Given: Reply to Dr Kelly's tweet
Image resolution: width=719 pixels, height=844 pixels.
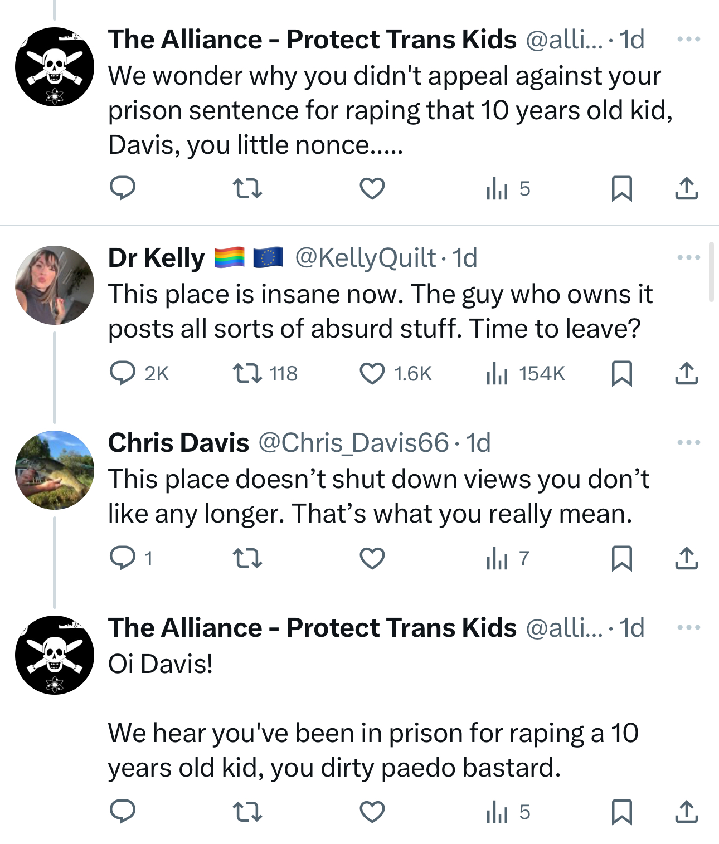Looking at the screenshot, I should [x=122, y=373].
